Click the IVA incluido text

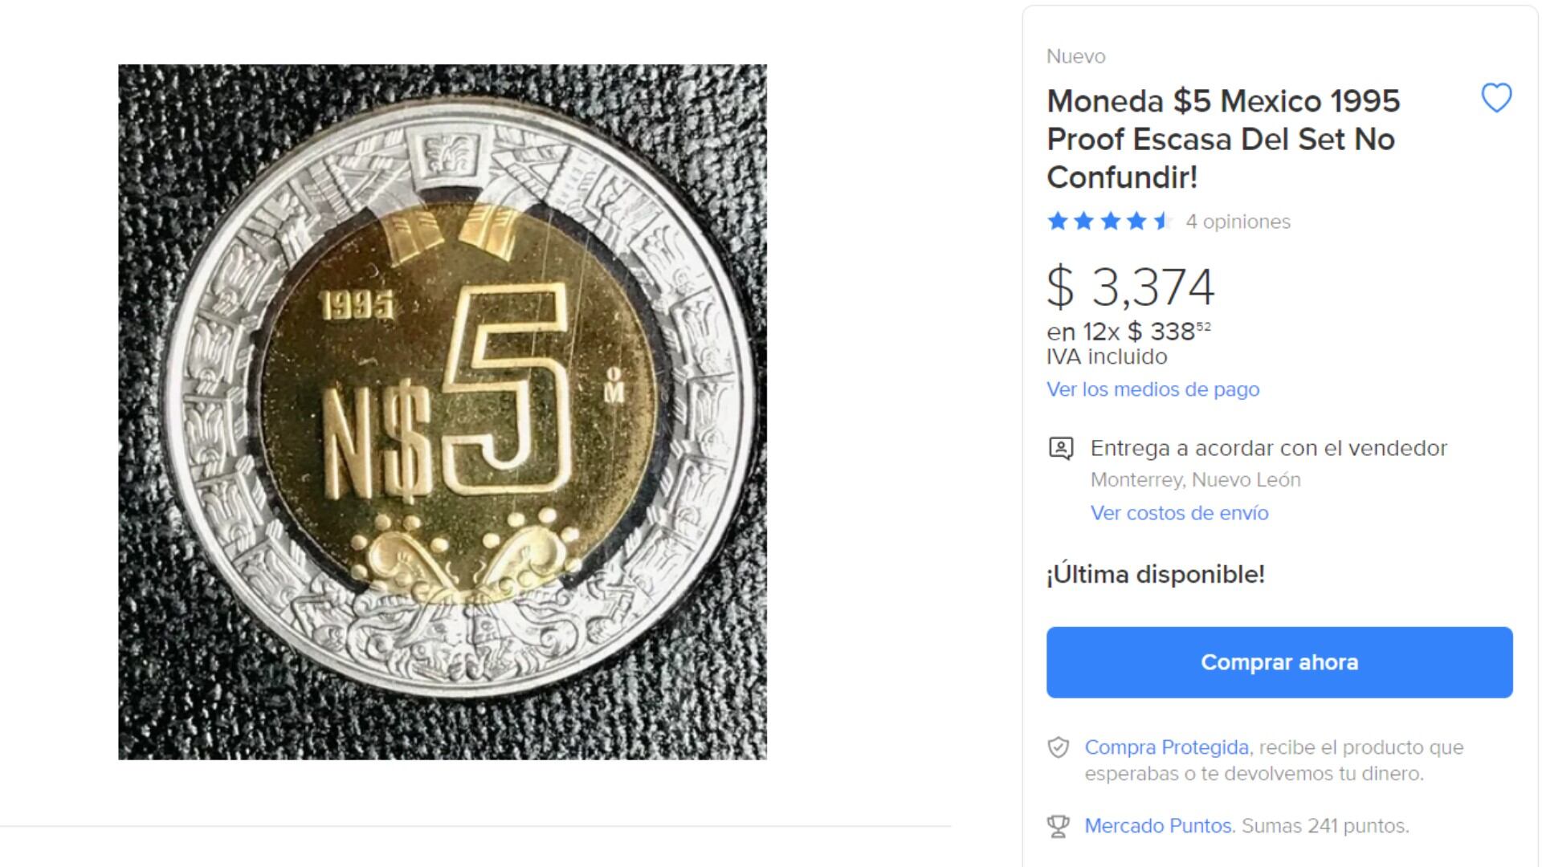click(1107, 356)
